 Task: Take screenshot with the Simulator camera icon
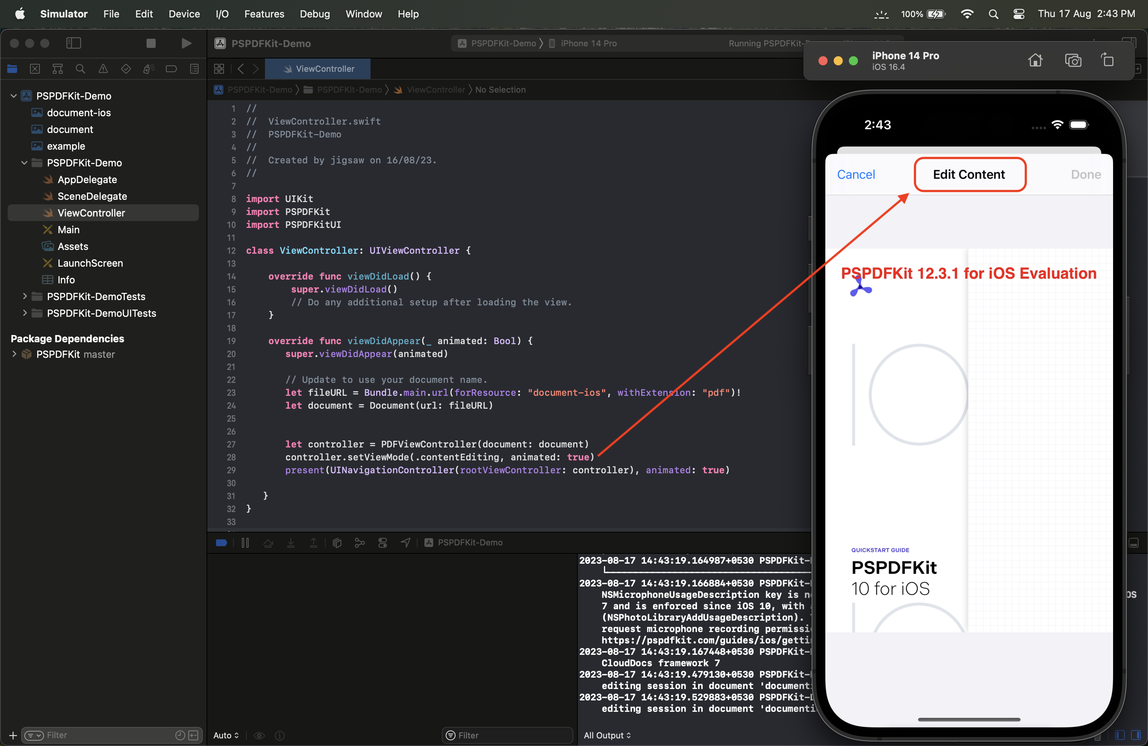[x=1073, y=60]
